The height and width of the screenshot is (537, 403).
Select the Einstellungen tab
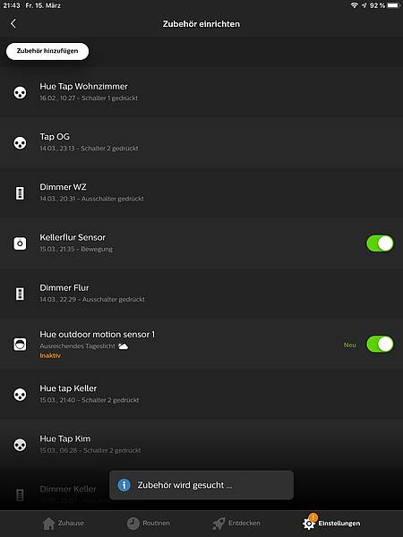tap(331, 523)
